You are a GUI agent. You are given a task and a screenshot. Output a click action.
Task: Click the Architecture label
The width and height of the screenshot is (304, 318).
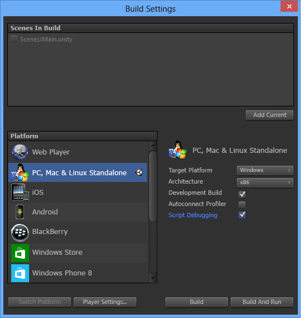pos(186,181)
